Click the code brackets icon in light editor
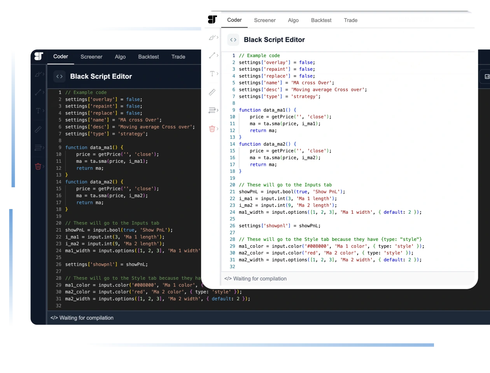Screen dimensions: 490x373 tap(233, 40)
